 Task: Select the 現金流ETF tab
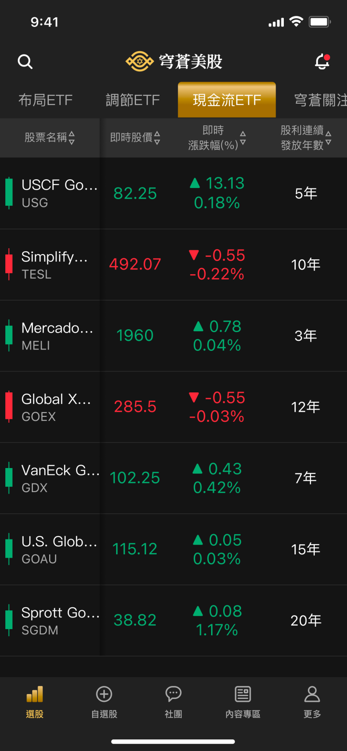click(x=227, y=100)
